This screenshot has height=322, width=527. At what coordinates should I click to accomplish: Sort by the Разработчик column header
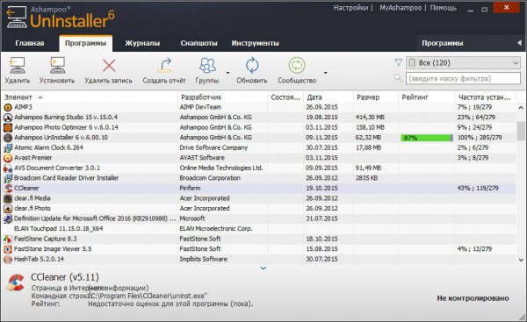coord(201,97)
